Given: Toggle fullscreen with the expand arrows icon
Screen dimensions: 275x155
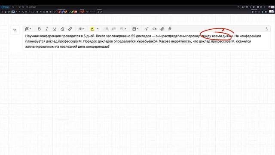Looking at the screenshot, I should (259, 12).
